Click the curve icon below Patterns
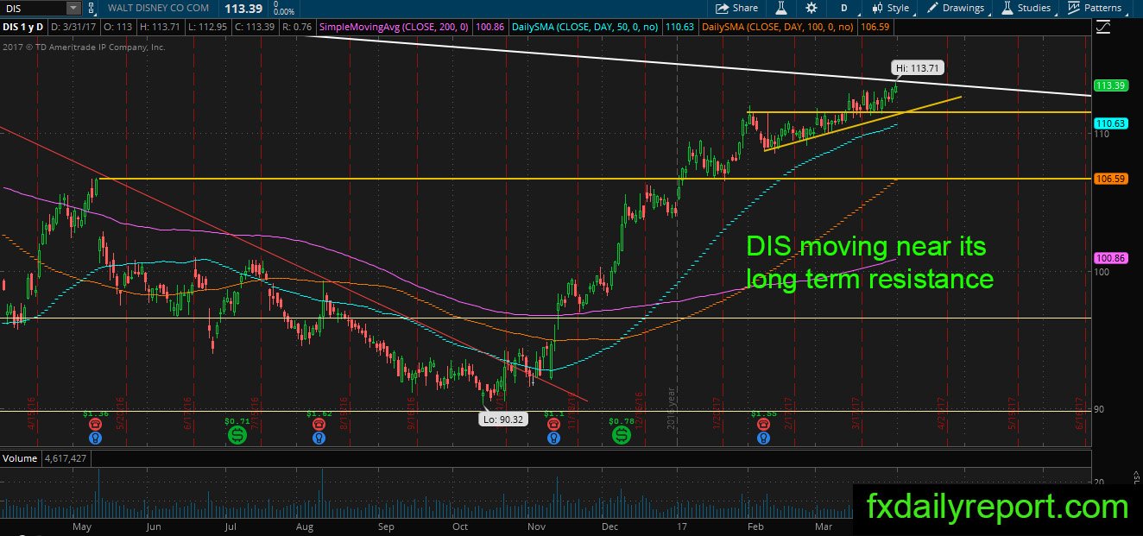 point(1102,27)
